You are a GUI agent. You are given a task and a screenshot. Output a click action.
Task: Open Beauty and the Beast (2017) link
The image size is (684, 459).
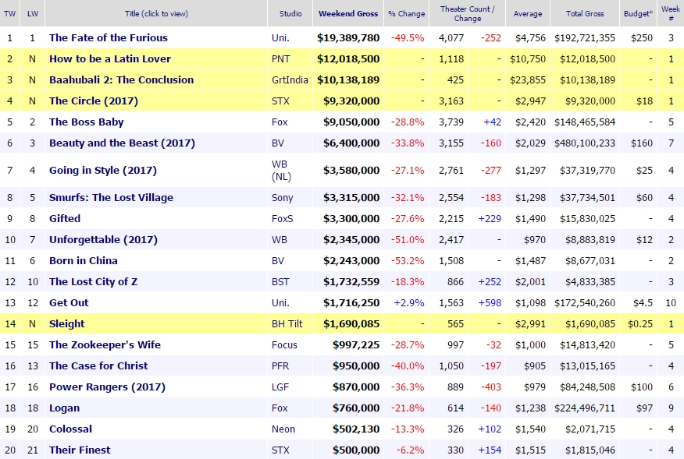[122, 143]
